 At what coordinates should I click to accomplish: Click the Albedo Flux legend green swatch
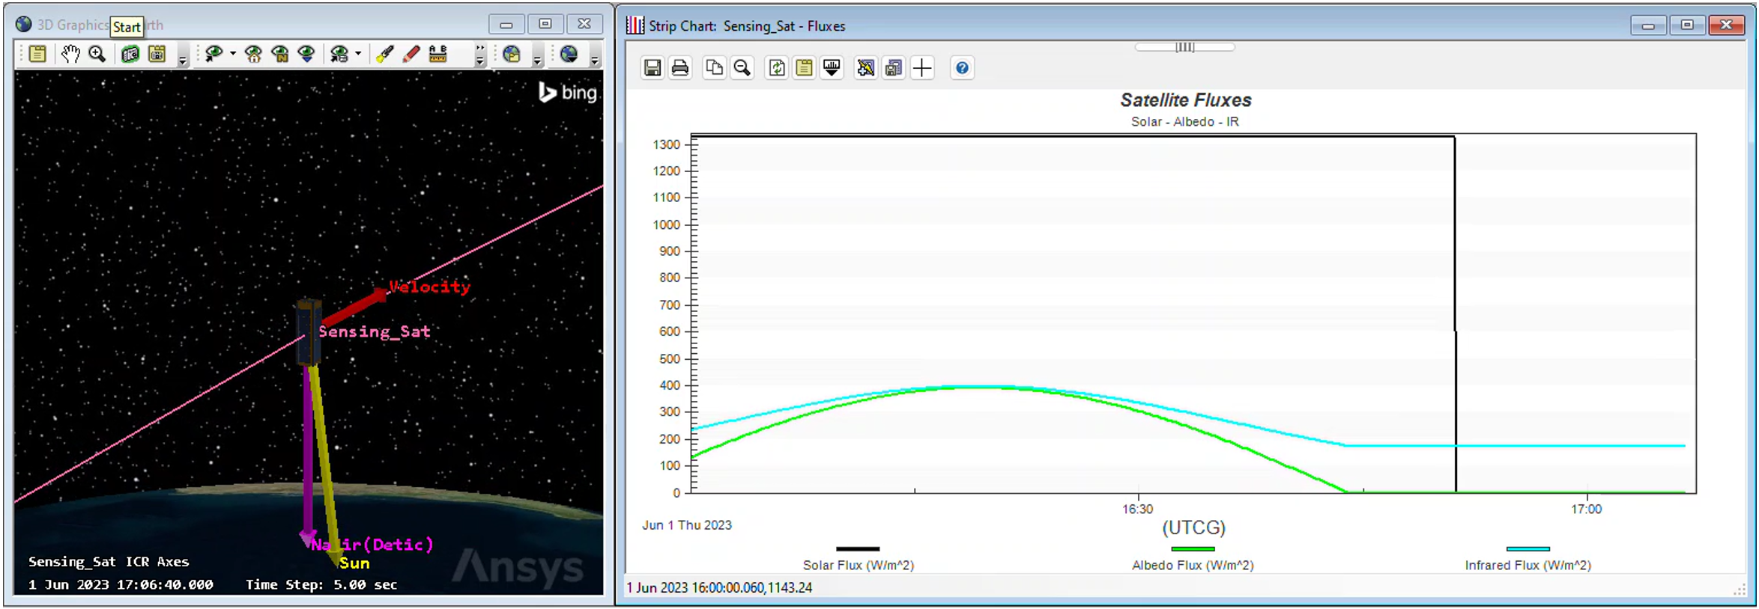click(x=1193, y=549)
